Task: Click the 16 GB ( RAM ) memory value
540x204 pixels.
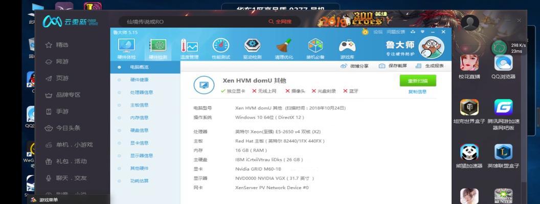Action: tap(251, 150)
